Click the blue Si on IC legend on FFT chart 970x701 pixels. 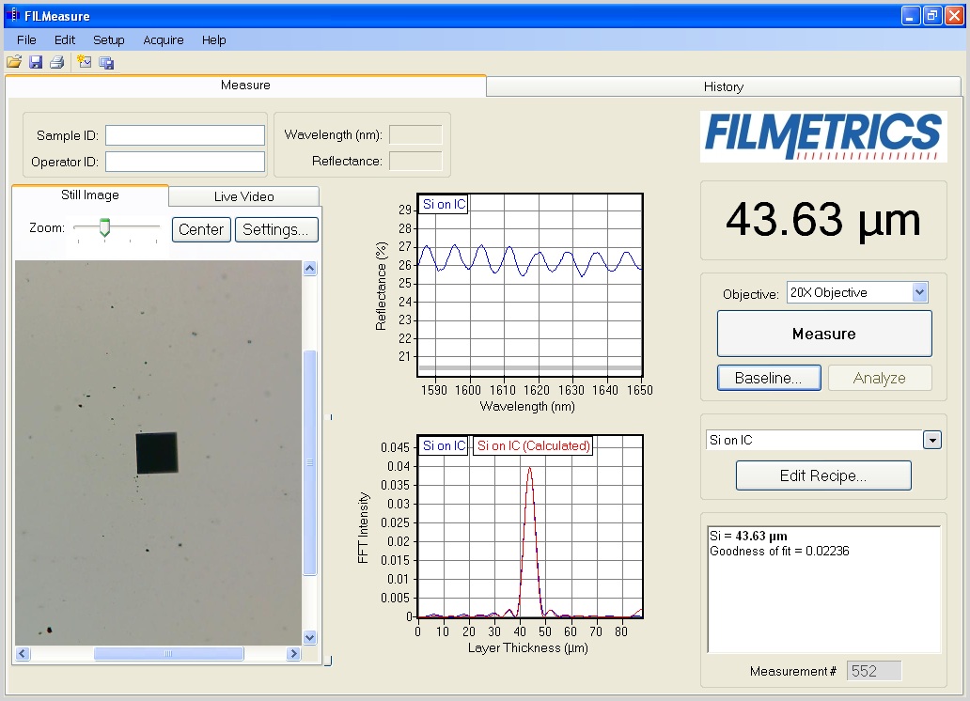click(x=445, y=445)
